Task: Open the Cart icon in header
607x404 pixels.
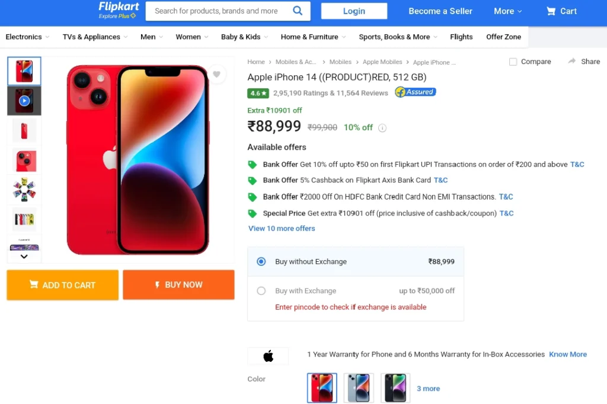Action: coord(551,11)
